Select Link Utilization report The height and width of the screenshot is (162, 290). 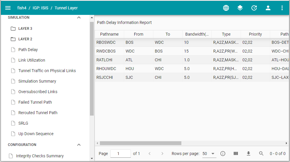32,60
